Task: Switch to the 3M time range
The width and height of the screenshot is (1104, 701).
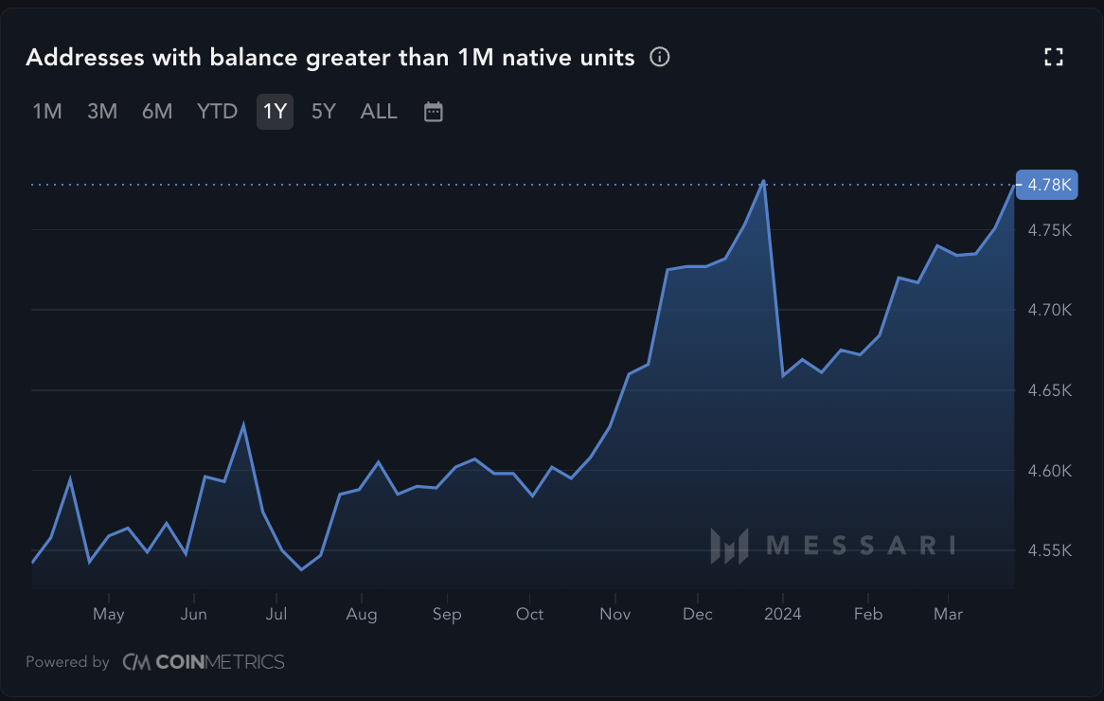Action: (x=102, y=112)
